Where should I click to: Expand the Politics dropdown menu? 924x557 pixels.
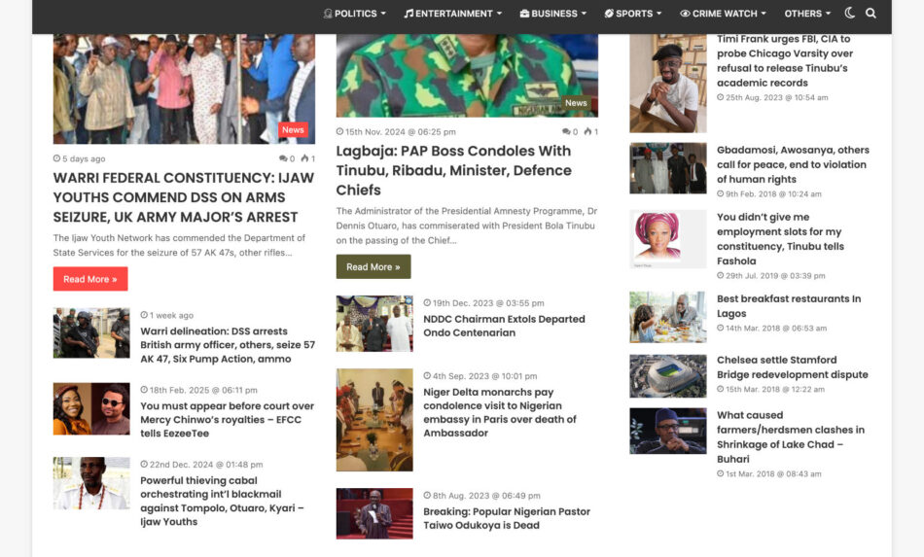coord(354,14)
